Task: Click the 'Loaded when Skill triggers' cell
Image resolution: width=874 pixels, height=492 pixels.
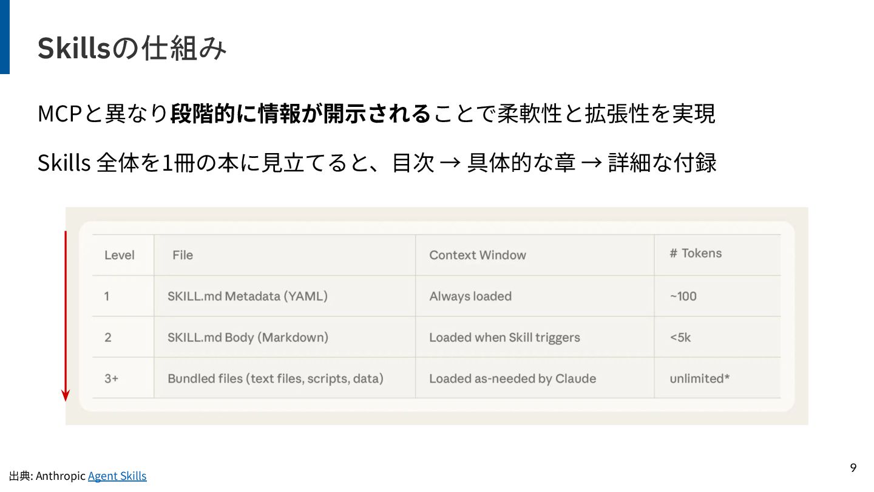Action: click(x=504, y=337)
